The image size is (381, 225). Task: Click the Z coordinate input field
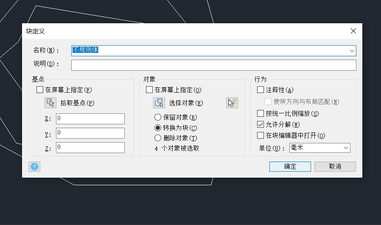tap(90, 148)
